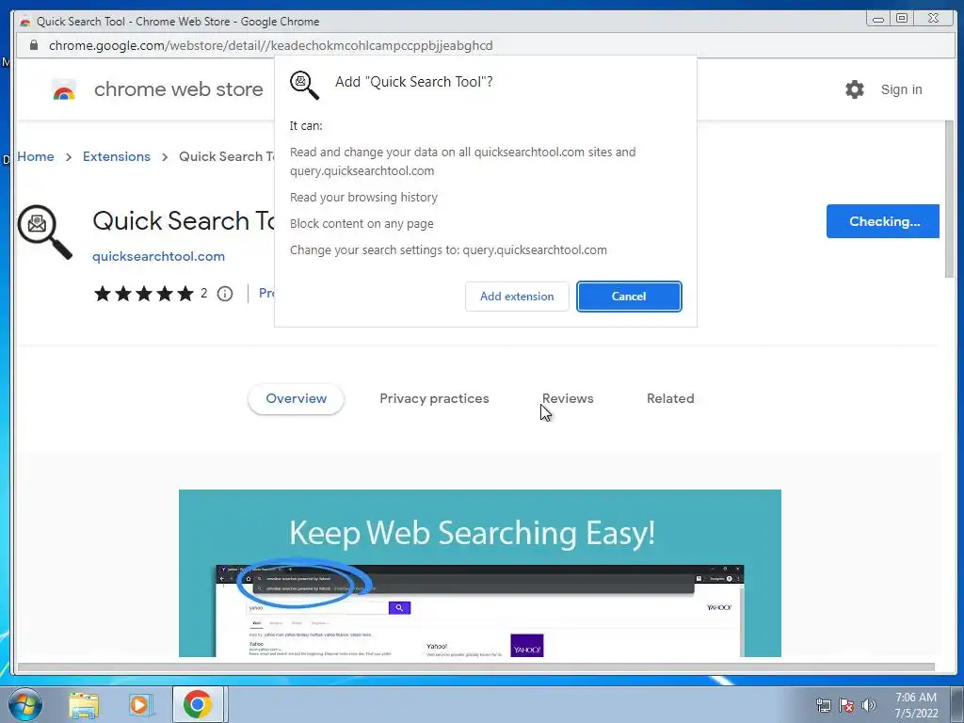Open the settings gear icon

coord(854,89)
